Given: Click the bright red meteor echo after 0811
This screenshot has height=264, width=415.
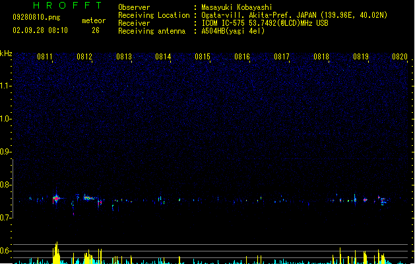Looking at the screenshot, I should point(56,199).
